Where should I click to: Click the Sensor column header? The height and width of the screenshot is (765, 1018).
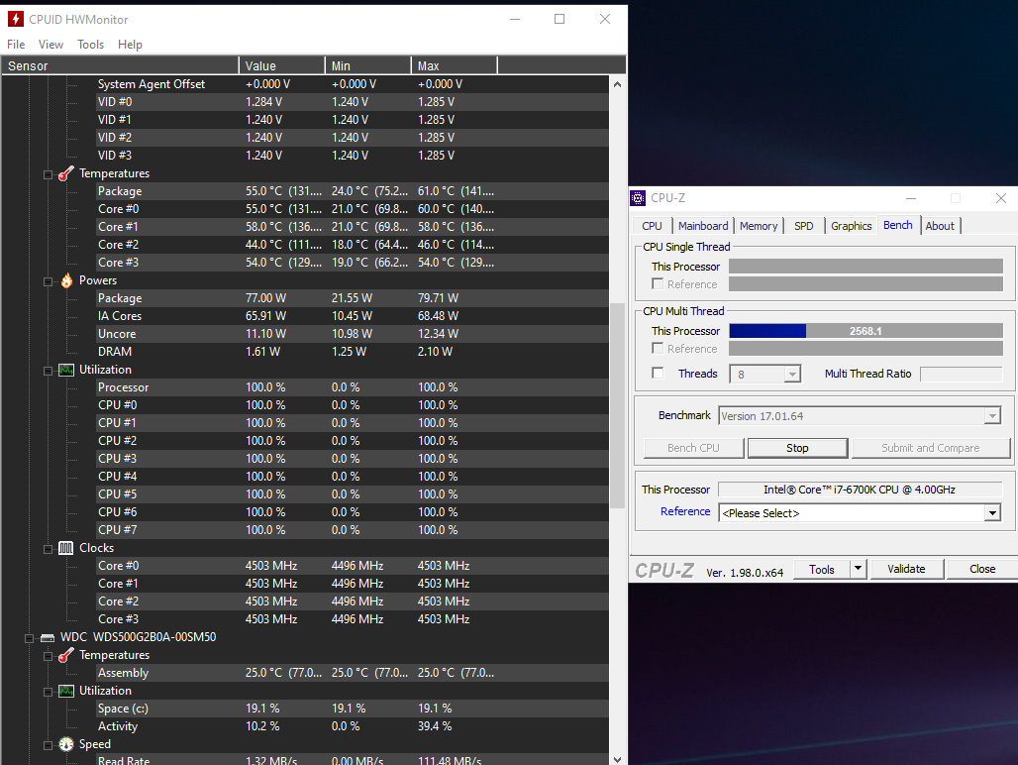click(x=121, y=65)
